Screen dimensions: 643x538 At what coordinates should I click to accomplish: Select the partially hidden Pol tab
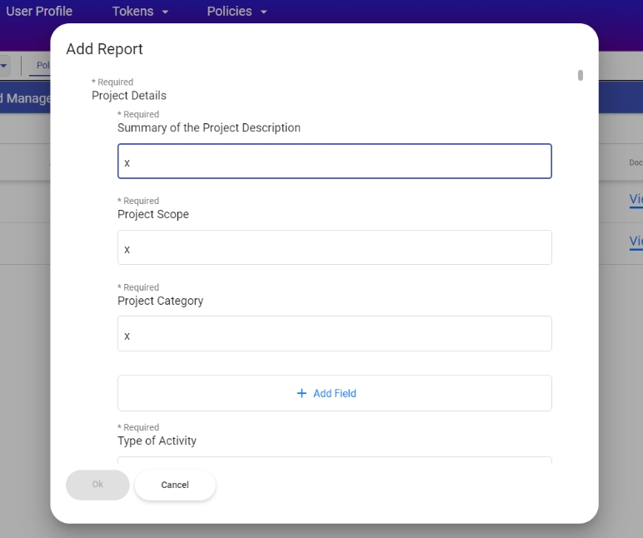pyautogui.click(x=42, y=66)
